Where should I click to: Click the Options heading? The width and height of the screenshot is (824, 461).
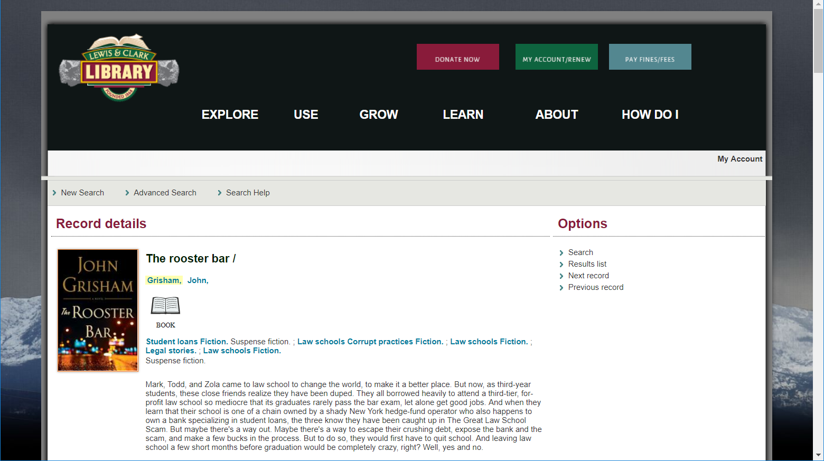point(583,223)
